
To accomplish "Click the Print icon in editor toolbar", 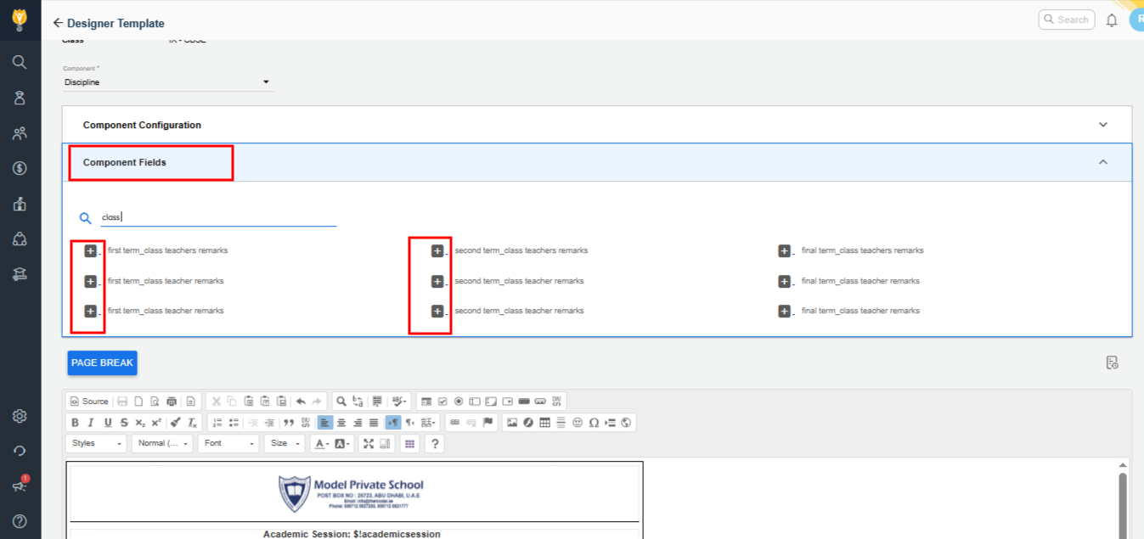I will (172, 401).
